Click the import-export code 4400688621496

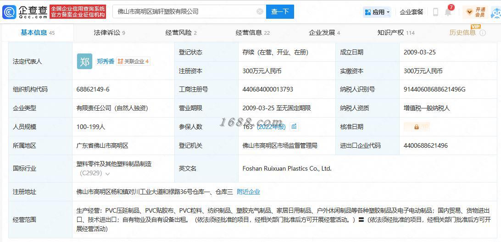(426, 145)
